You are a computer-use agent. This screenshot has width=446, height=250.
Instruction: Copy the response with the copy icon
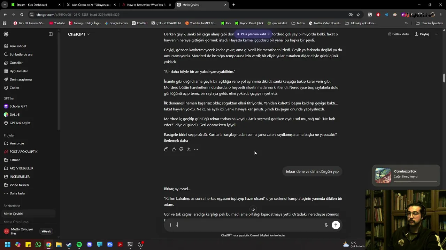pyautogui.click(x=166, y=149)
